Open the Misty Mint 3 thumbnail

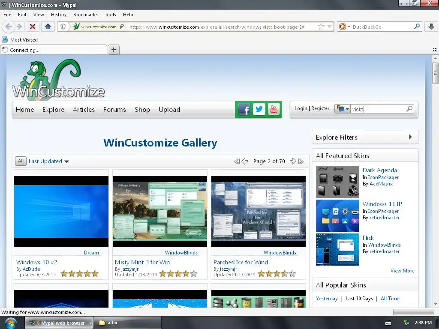point(160,211)
